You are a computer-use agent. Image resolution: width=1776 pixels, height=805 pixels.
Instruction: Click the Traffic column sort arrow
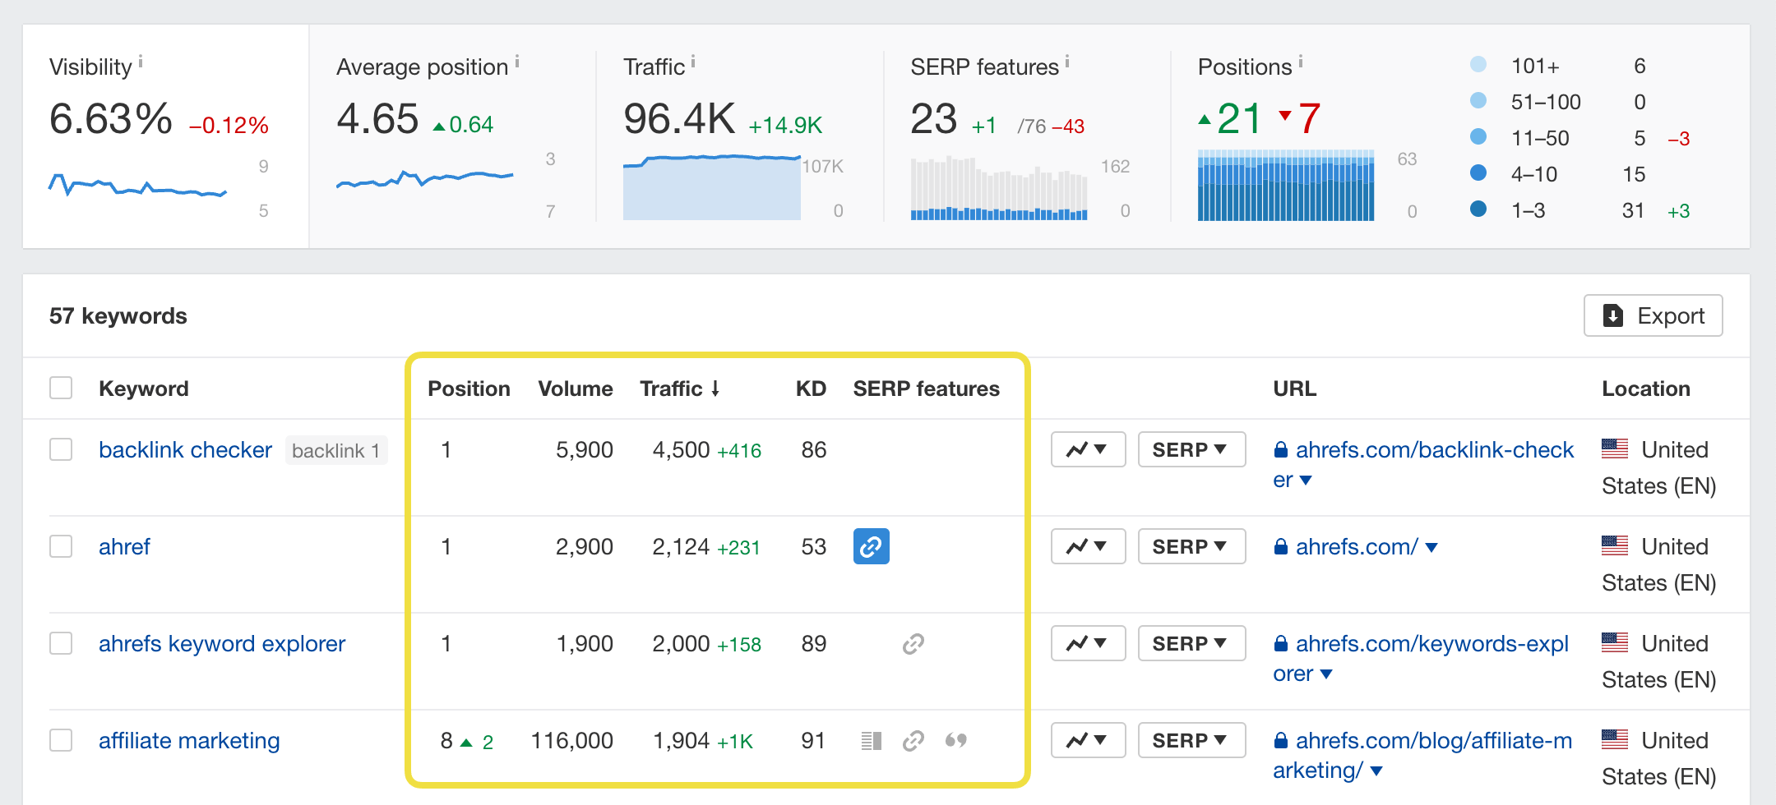tap(716, 388)
